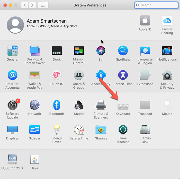Open Screen Time preferences
180x179 pixels.
pyautogui.click(x=123, y=75)
